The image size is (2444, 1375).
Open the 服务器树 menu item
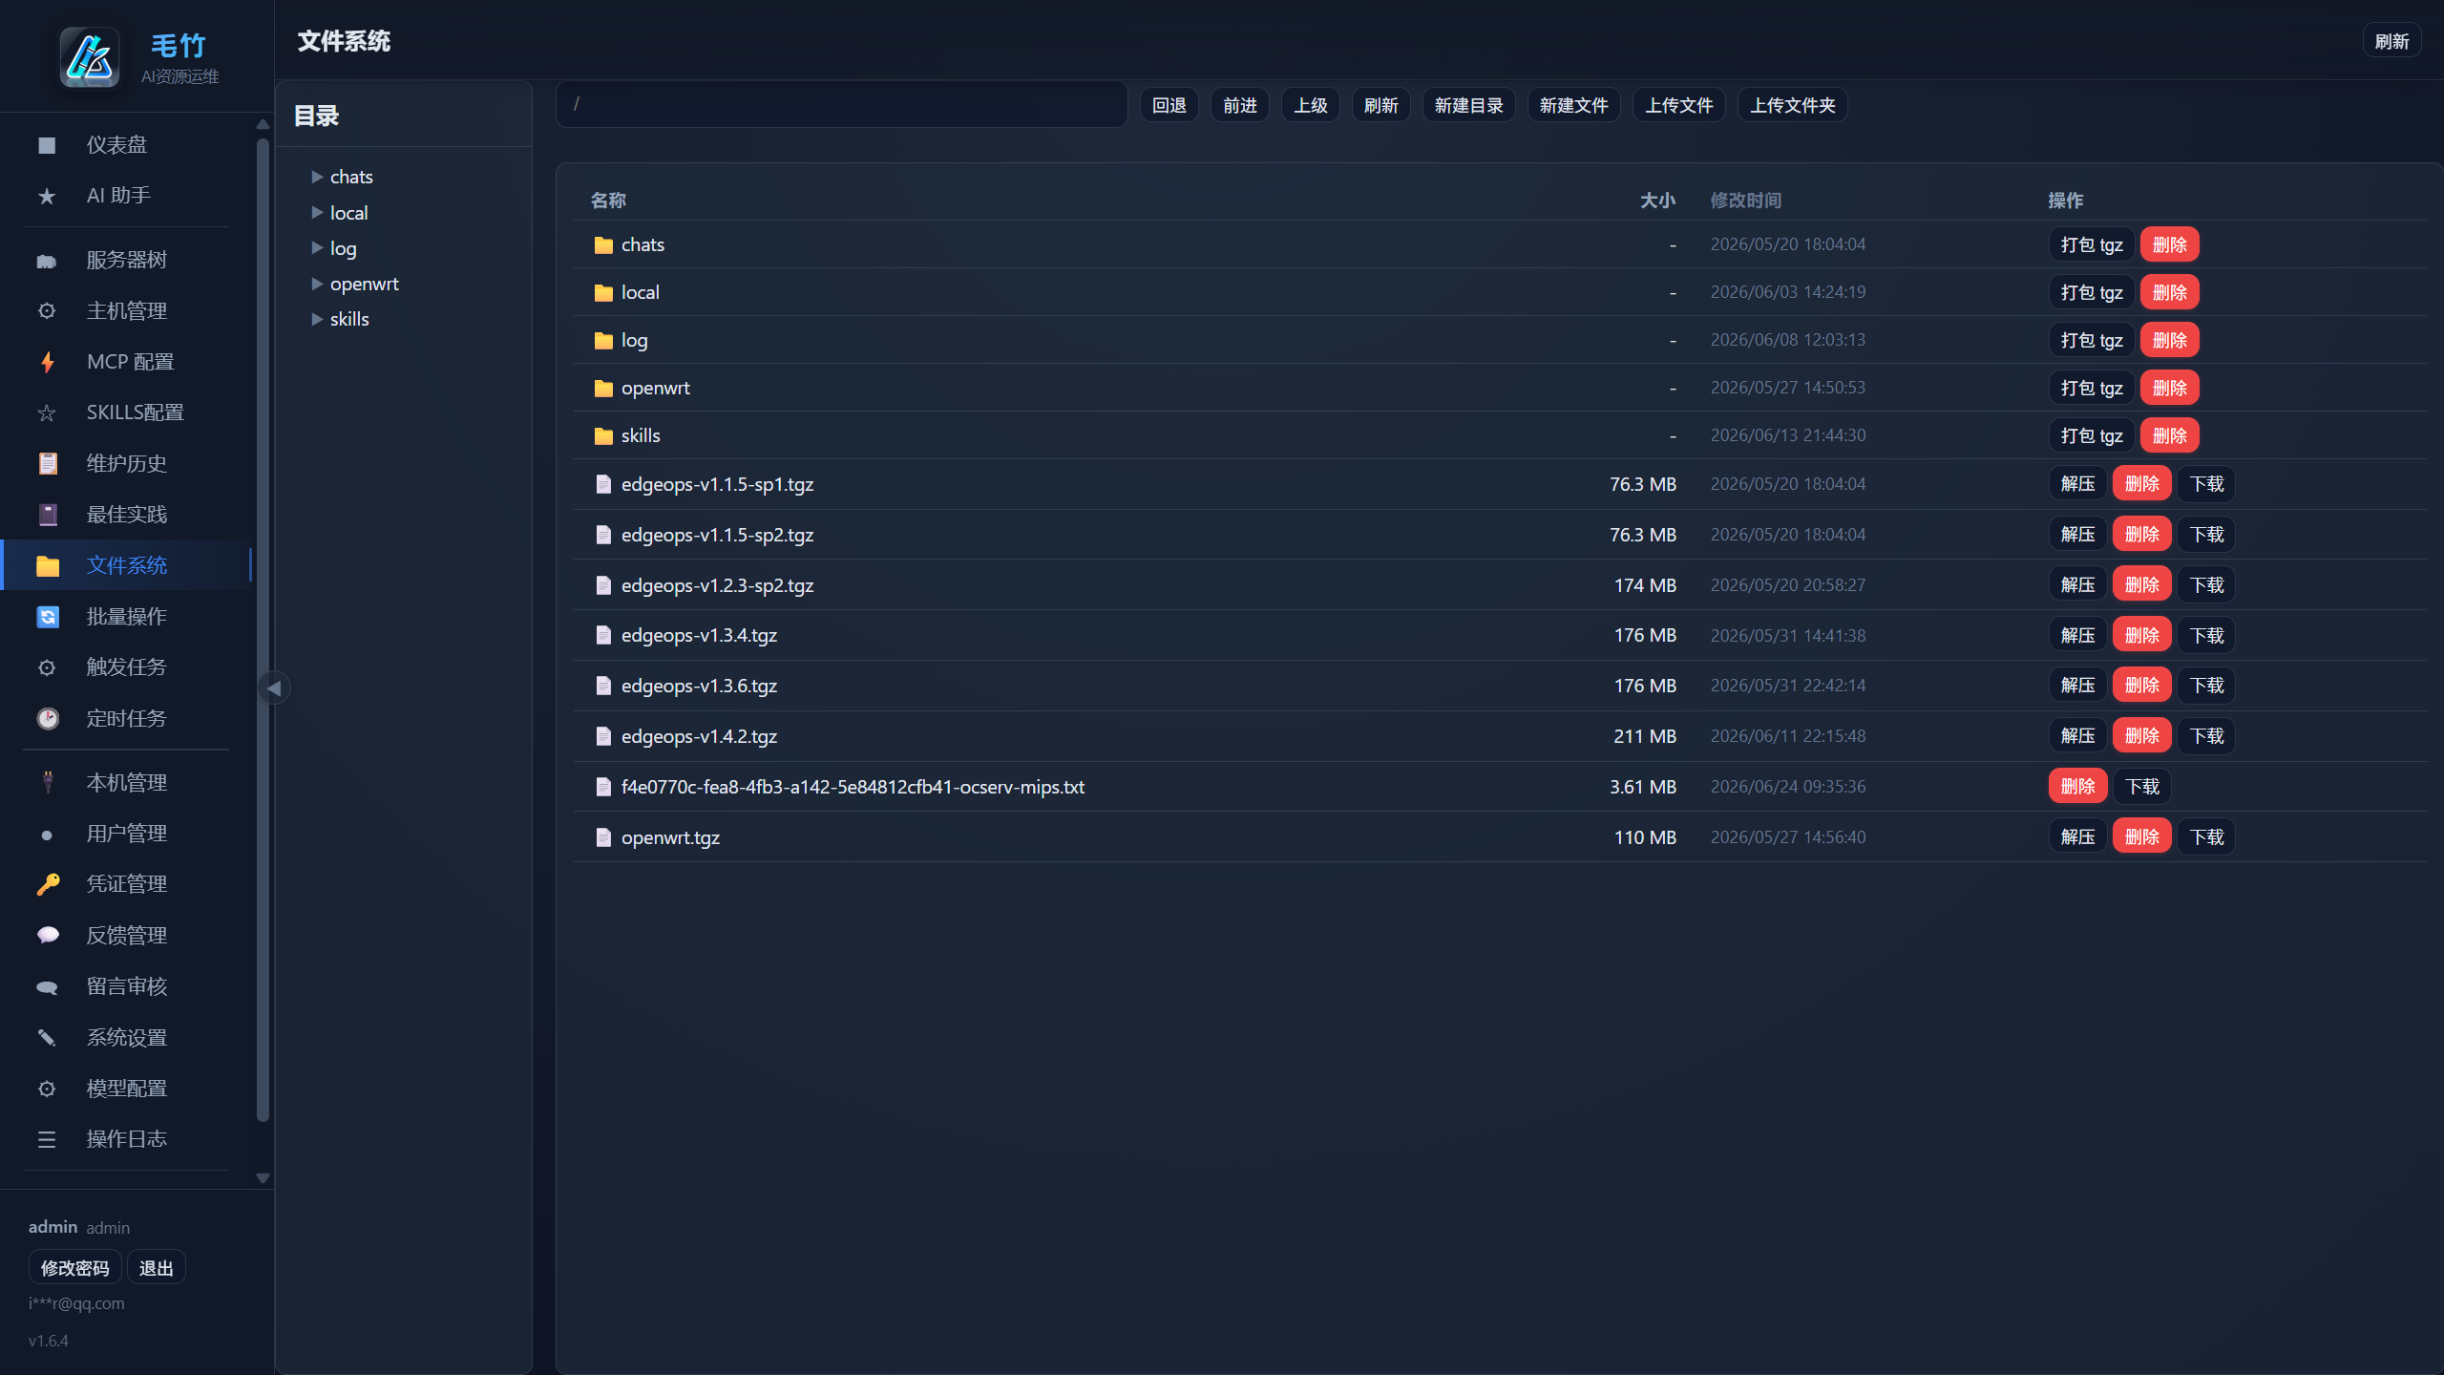point(126,260)
